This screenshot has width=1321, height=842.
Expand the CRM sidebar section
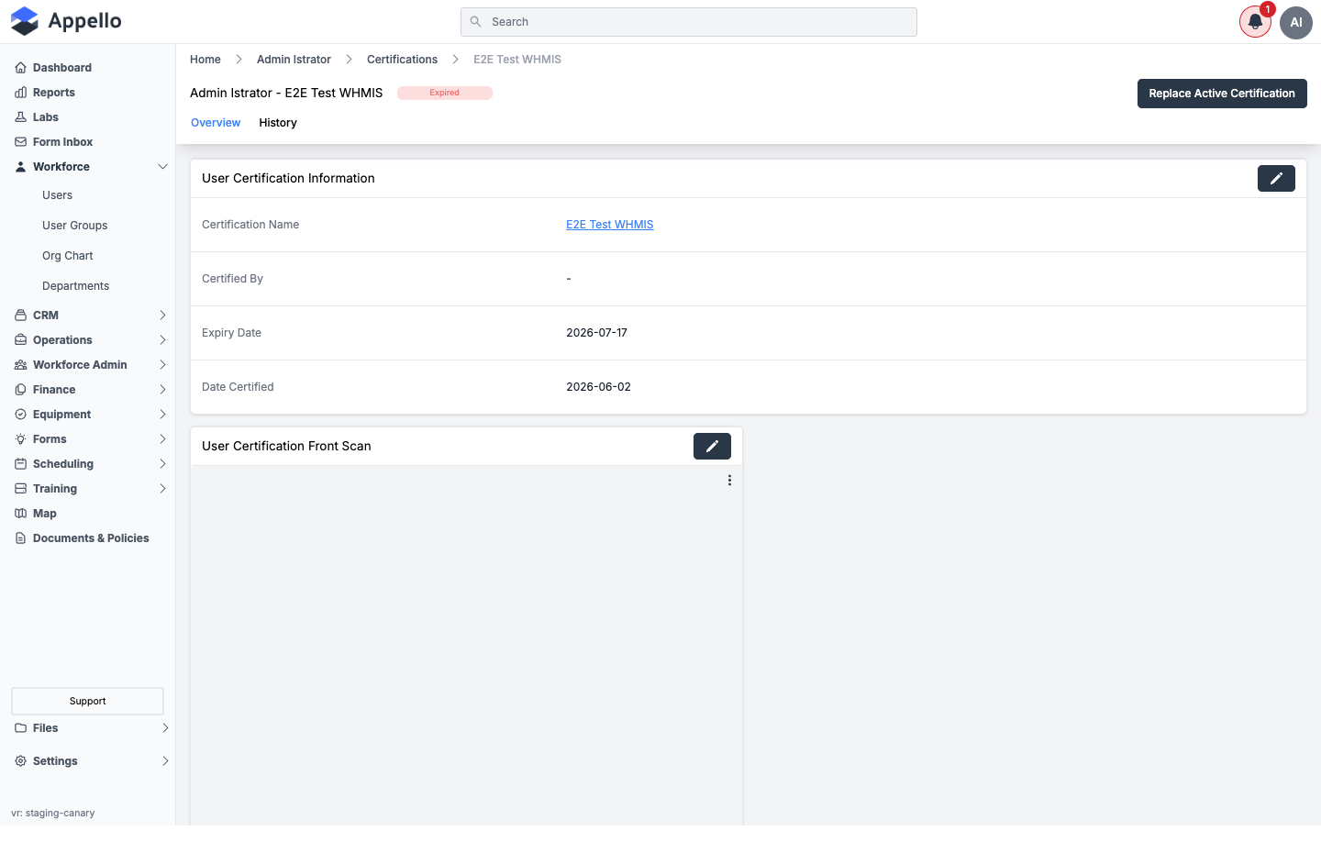click(162, 316)
